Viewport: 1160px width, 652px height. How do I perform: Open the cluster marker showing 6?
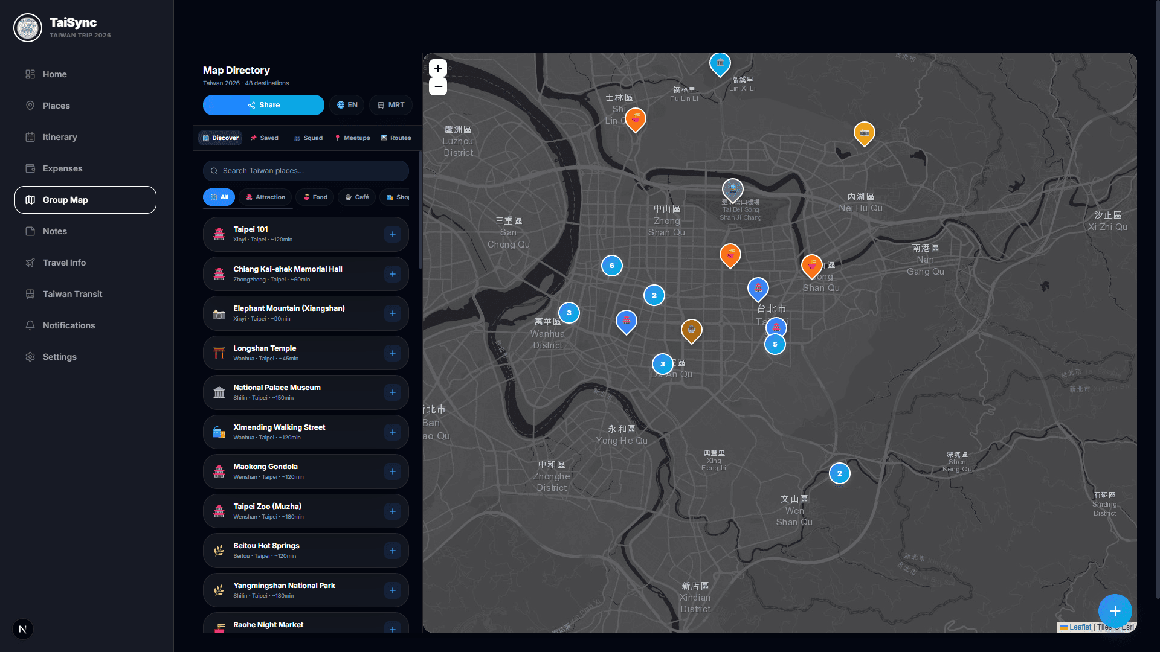click(x=611, y=266)
